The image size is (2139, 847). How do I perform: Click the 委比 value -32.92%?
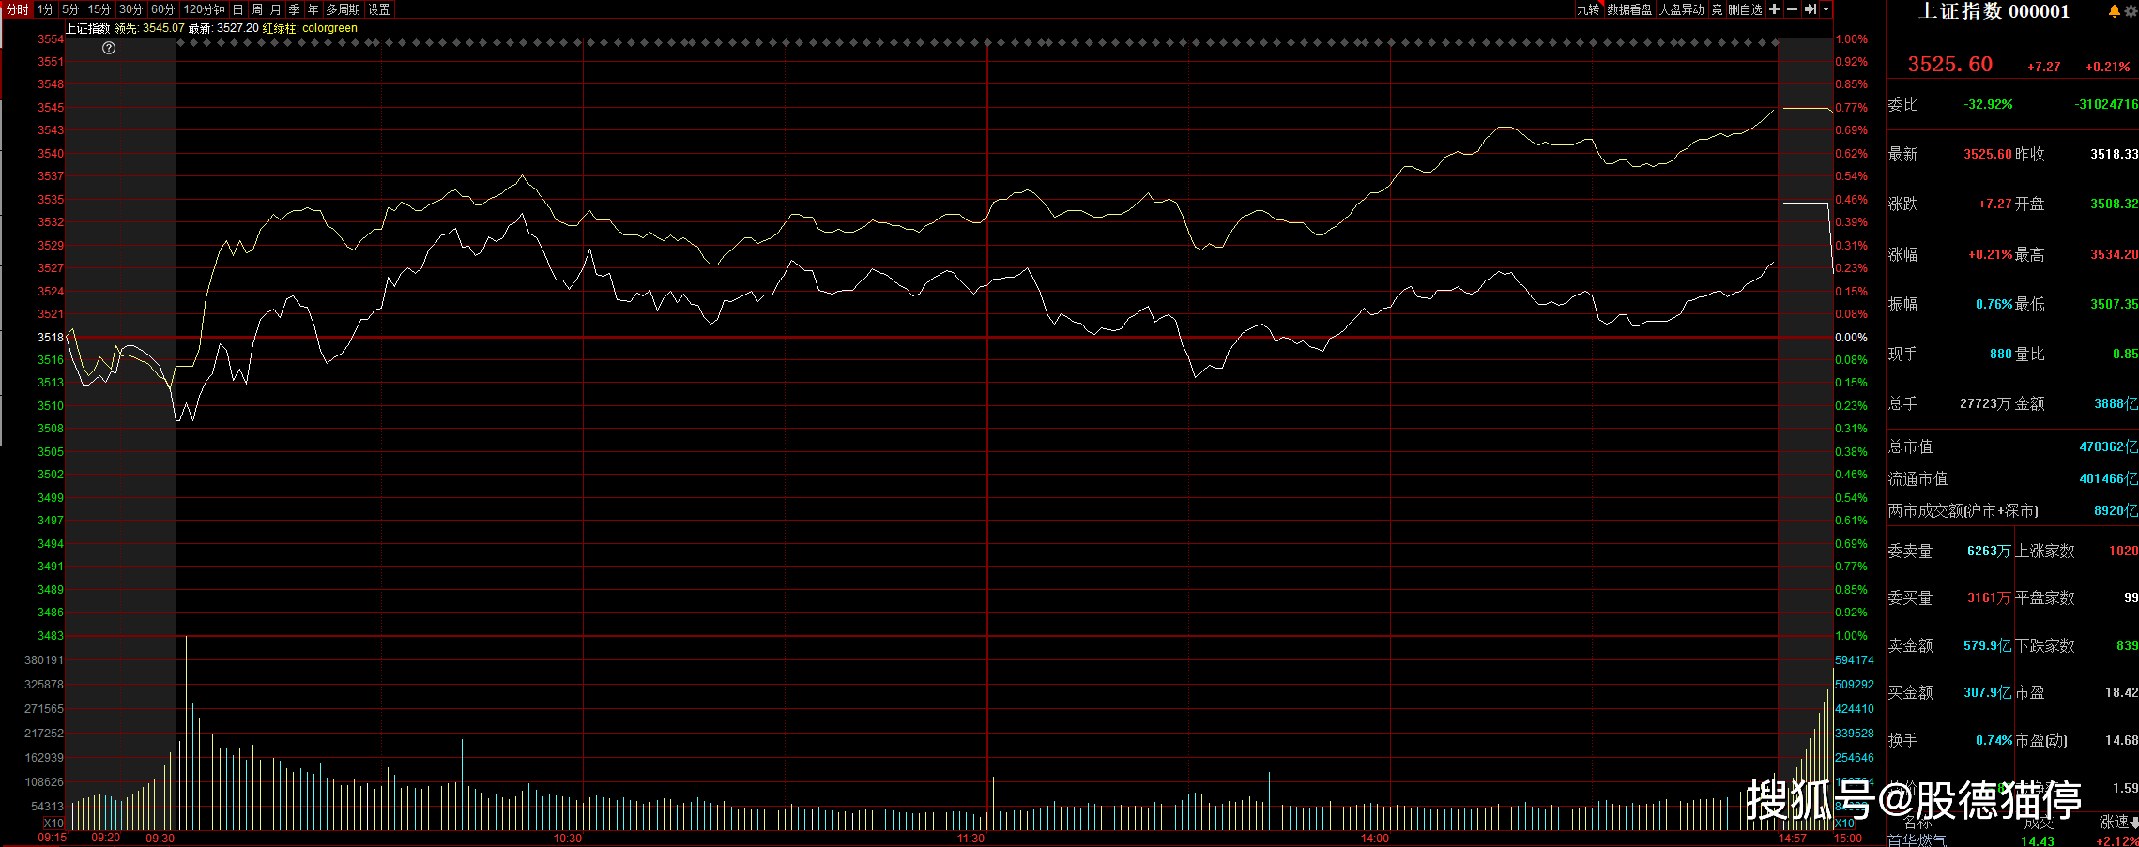(1988, 104)
